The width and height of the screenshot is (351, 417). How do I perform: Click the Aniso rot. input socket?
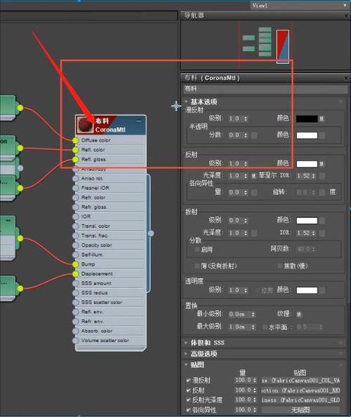tap(75, 179)
